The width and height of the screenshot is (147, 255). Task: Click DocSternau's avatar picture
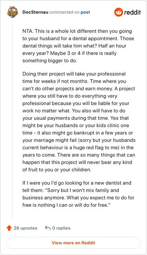click(x=12, y=12)
